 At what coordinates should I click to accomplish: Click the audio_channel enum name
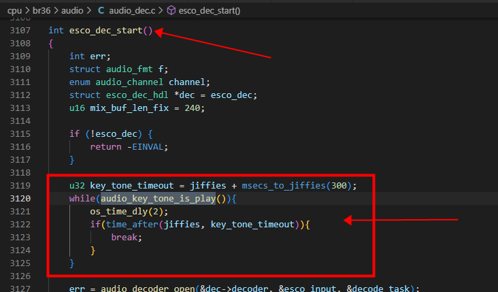click(x=129, y=82)
